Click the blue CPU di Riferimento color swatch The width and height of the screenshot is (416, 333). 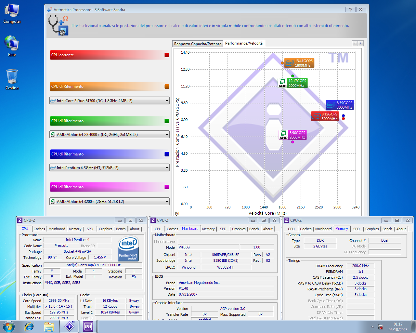167,154
